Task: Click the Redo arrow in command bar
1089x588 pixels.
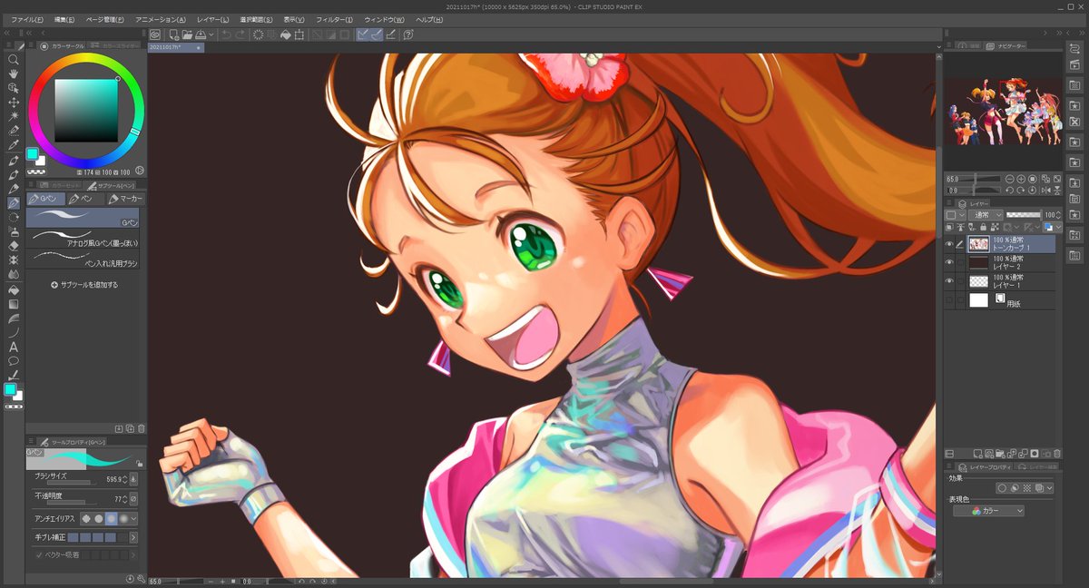Action: coord(240,34)
